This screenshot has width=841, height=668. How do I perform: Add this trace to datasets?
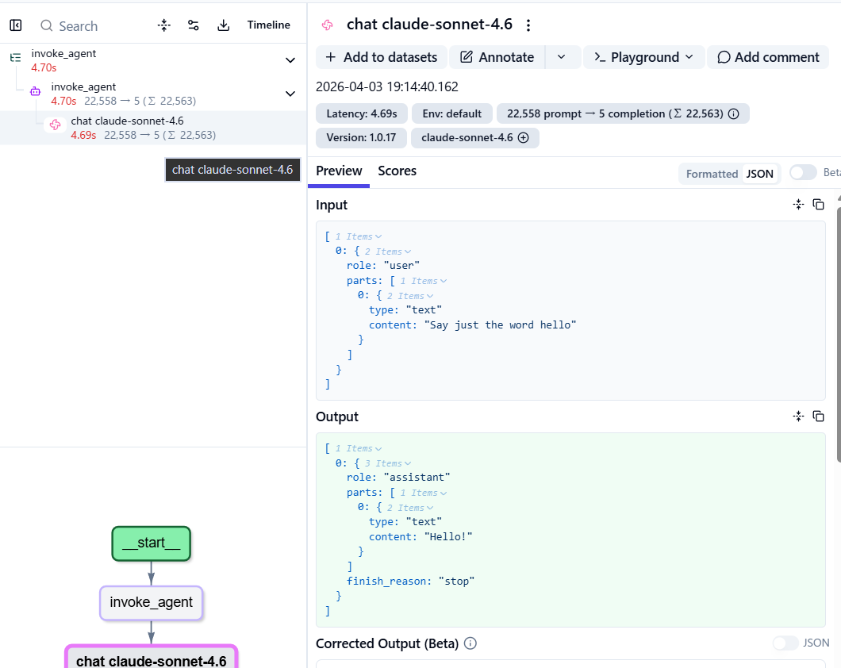[380, 56]
